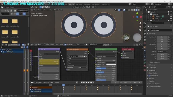This screenshot has height=97, width=173.
Task: Click the play animation button
Action: (89, 82)
